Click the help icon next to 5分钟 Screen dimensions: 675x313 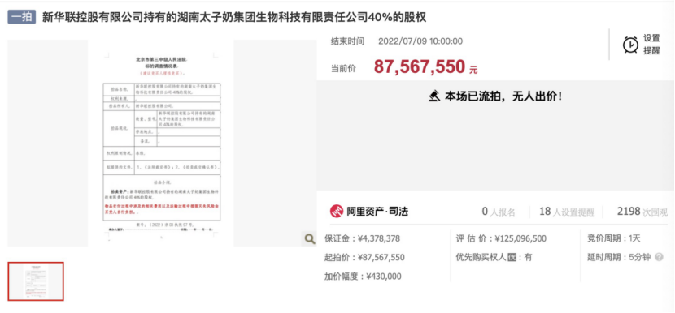pyautogui.click(x=659, y=257)
